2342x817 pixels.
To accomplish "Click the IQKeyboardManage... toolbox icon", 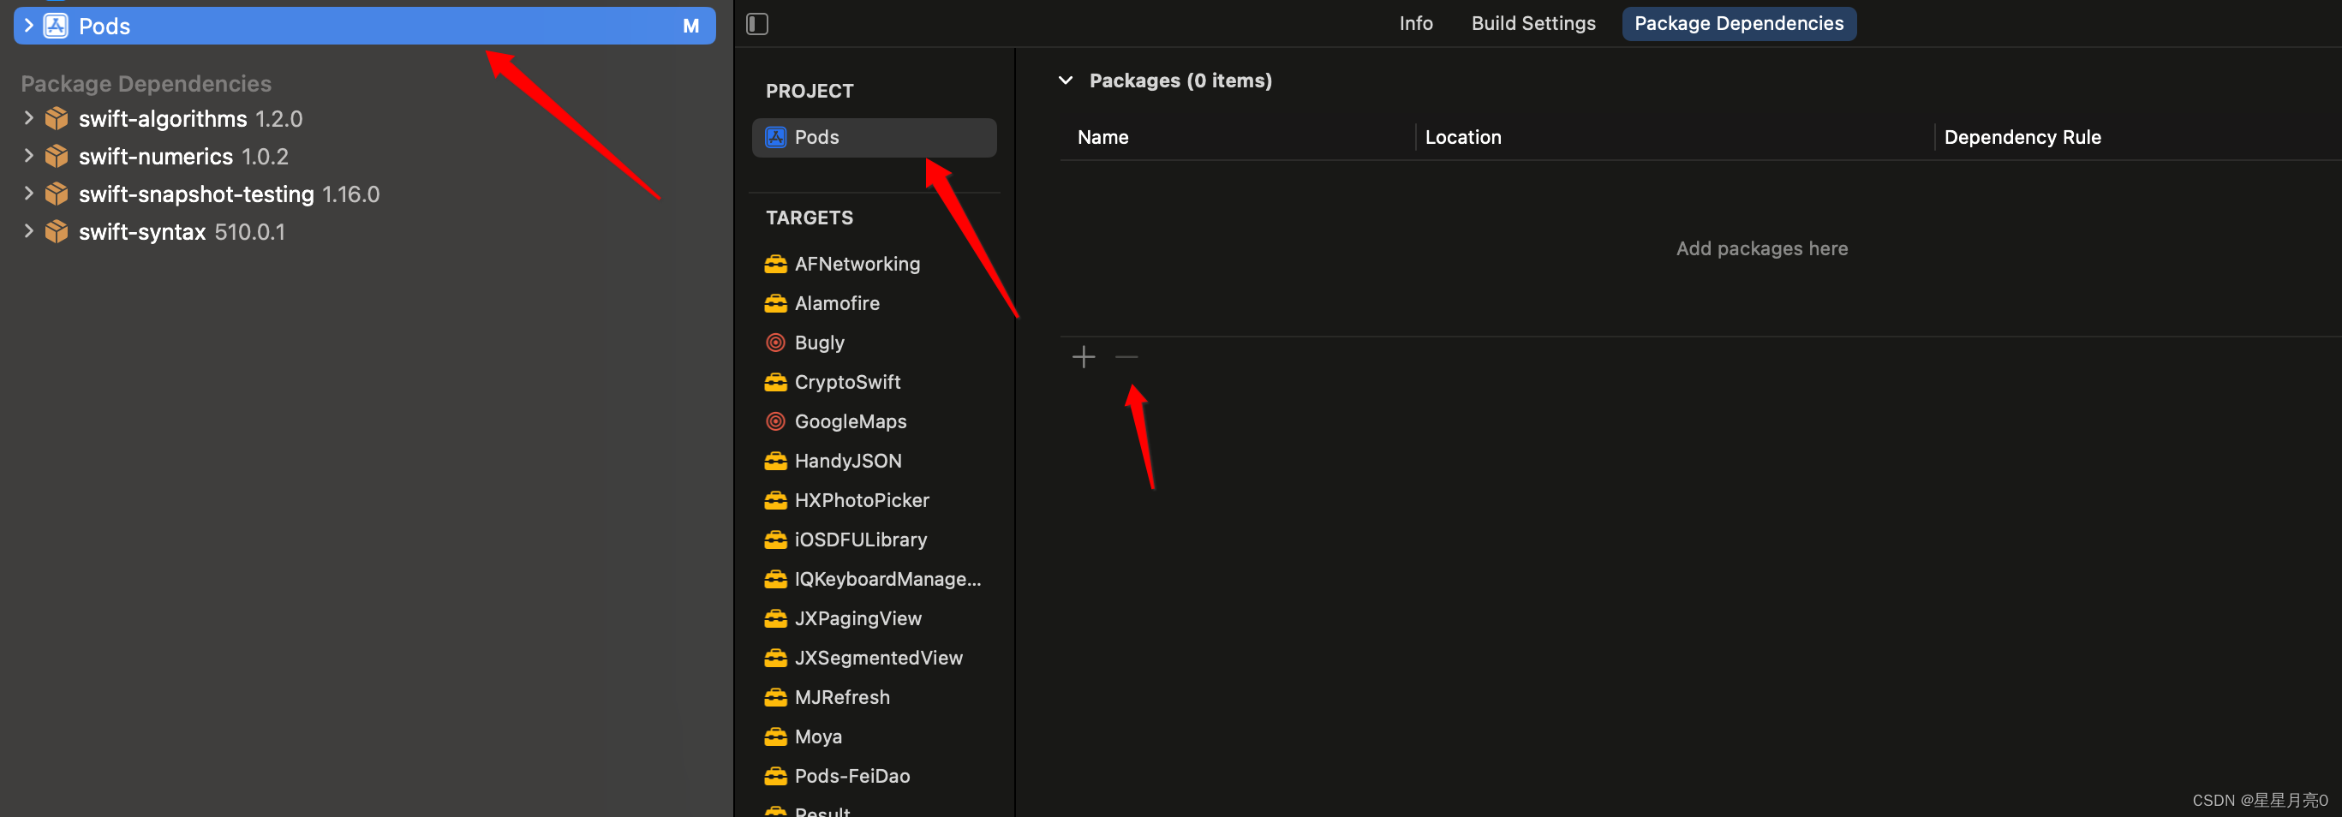I will point(775,579).
